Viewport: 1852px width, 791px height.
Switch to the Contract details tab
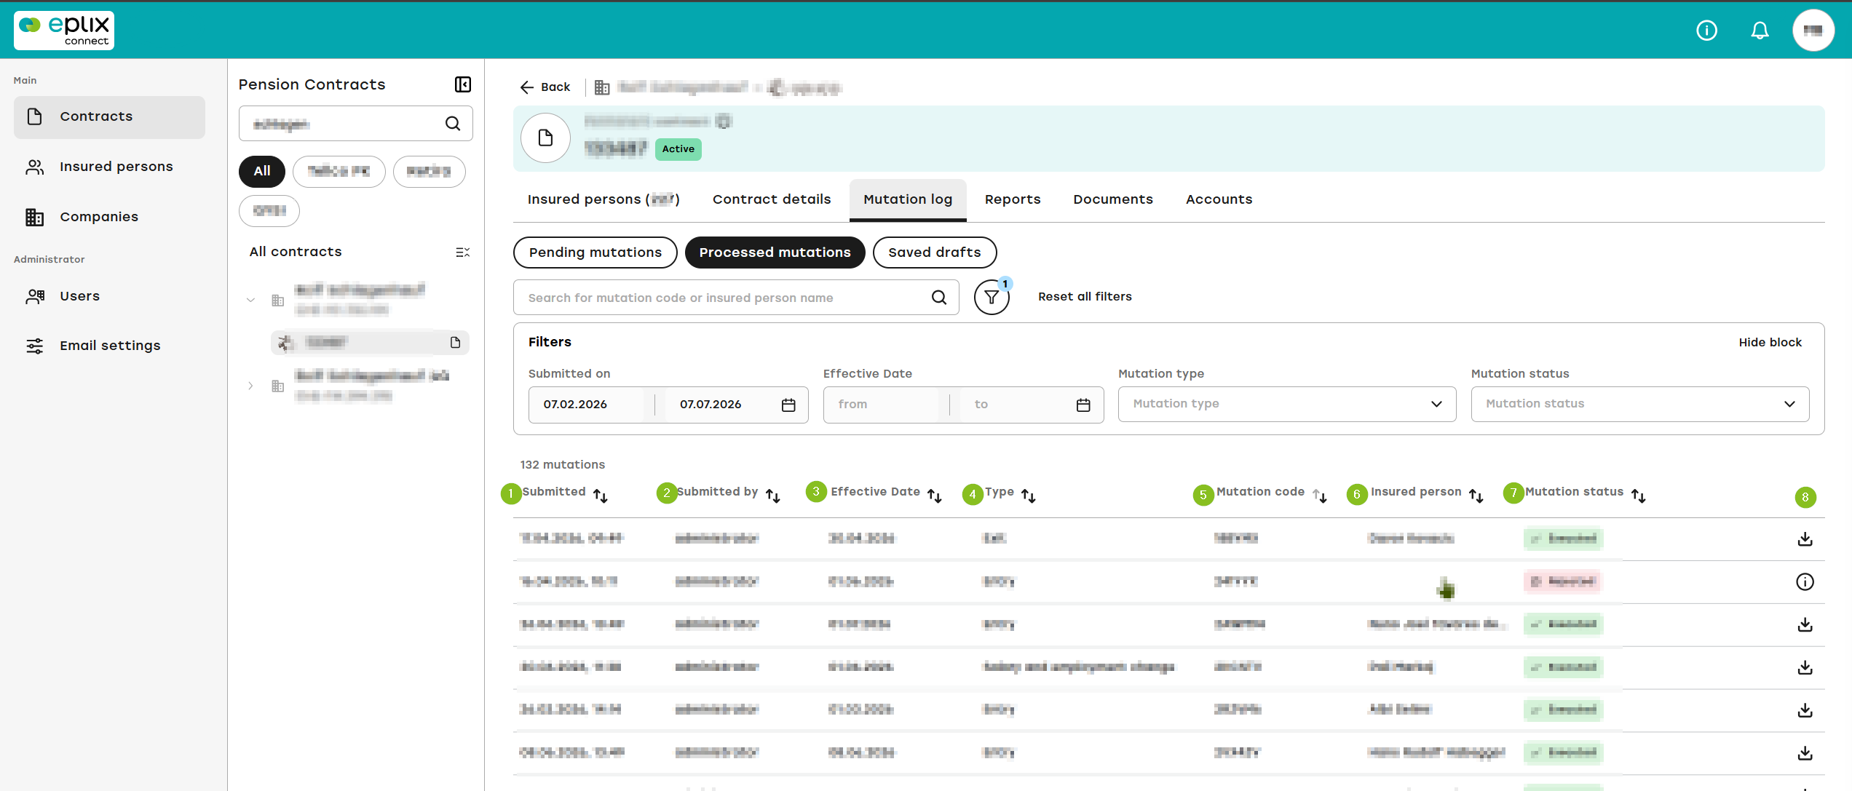(772, 199)
